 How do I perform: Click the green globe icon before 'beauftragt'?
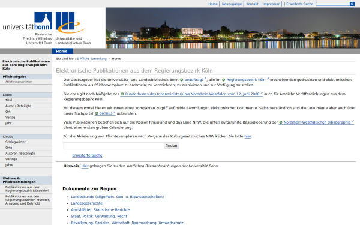[x=181, y=80]
